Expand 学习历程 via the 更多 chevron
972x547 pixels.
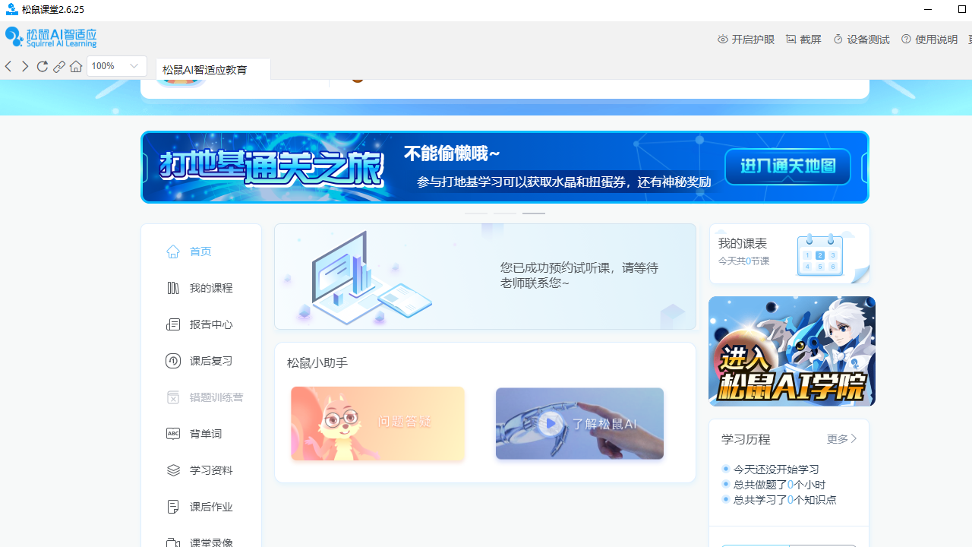click(841, 439)
